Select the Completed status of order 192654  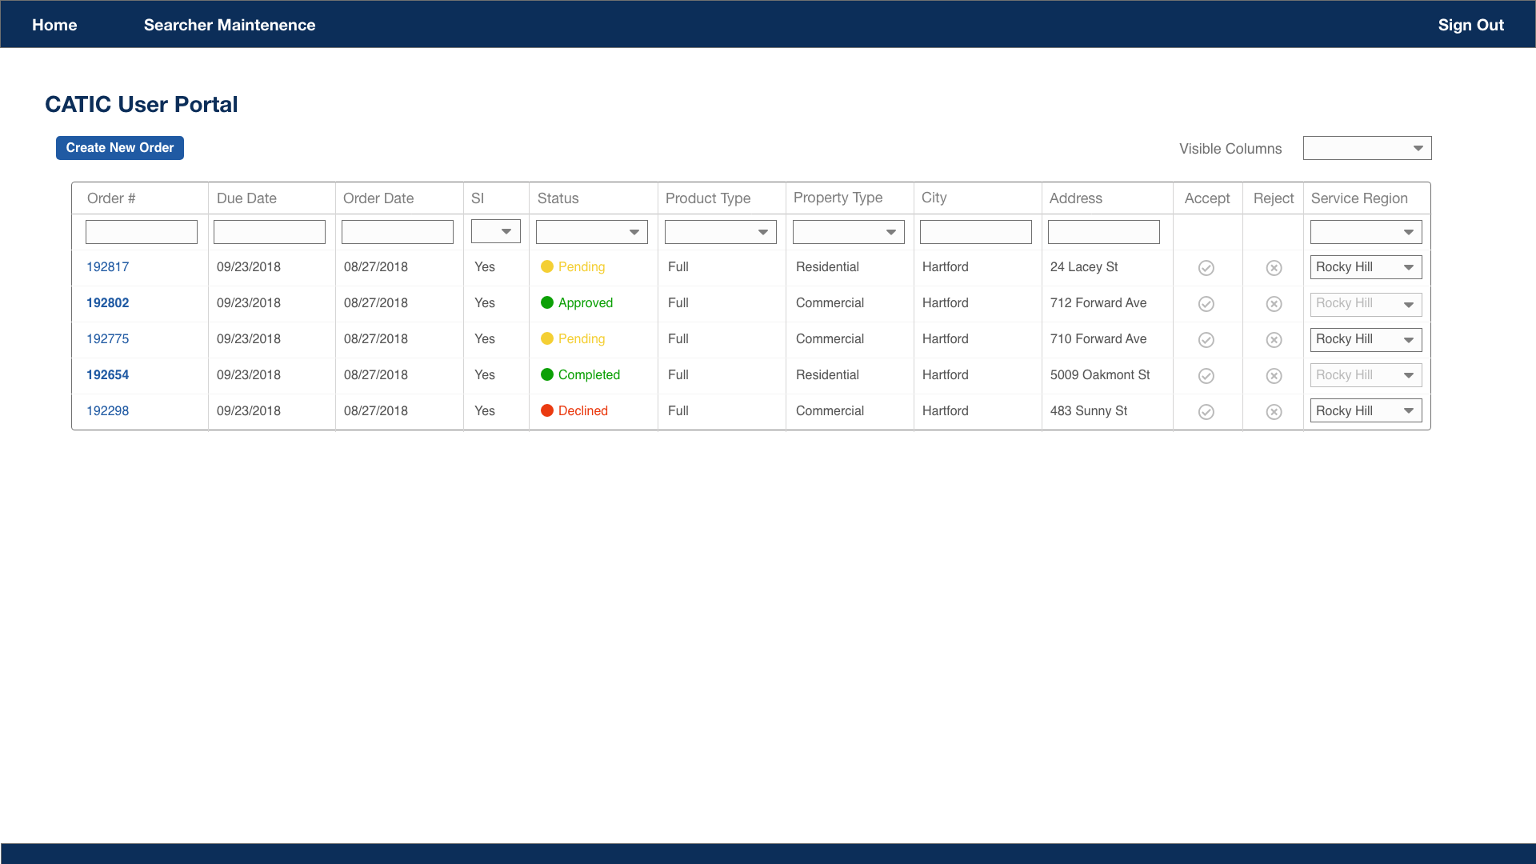point(580,375)
